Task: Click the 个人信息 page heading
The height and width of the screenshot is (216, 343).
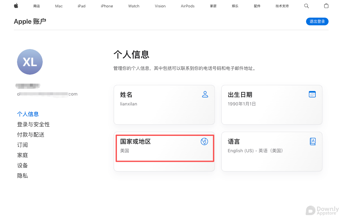Action: point(131,54)
